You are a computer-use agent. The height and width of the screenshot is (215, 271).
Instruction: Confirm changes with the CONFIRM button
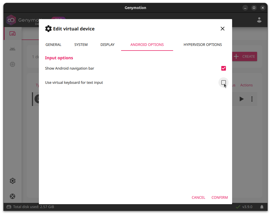(219, 197)
